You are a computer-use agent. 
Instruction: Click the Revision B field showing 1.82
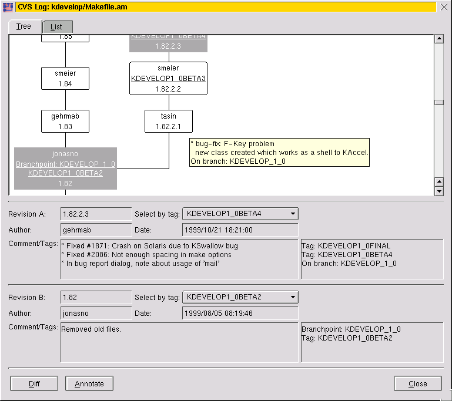tap(96, 297)
